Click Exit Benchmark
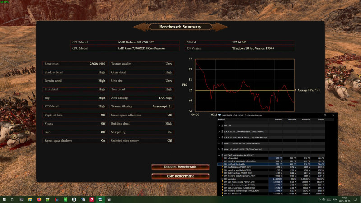361x203 pixels. tap(180, 176)
